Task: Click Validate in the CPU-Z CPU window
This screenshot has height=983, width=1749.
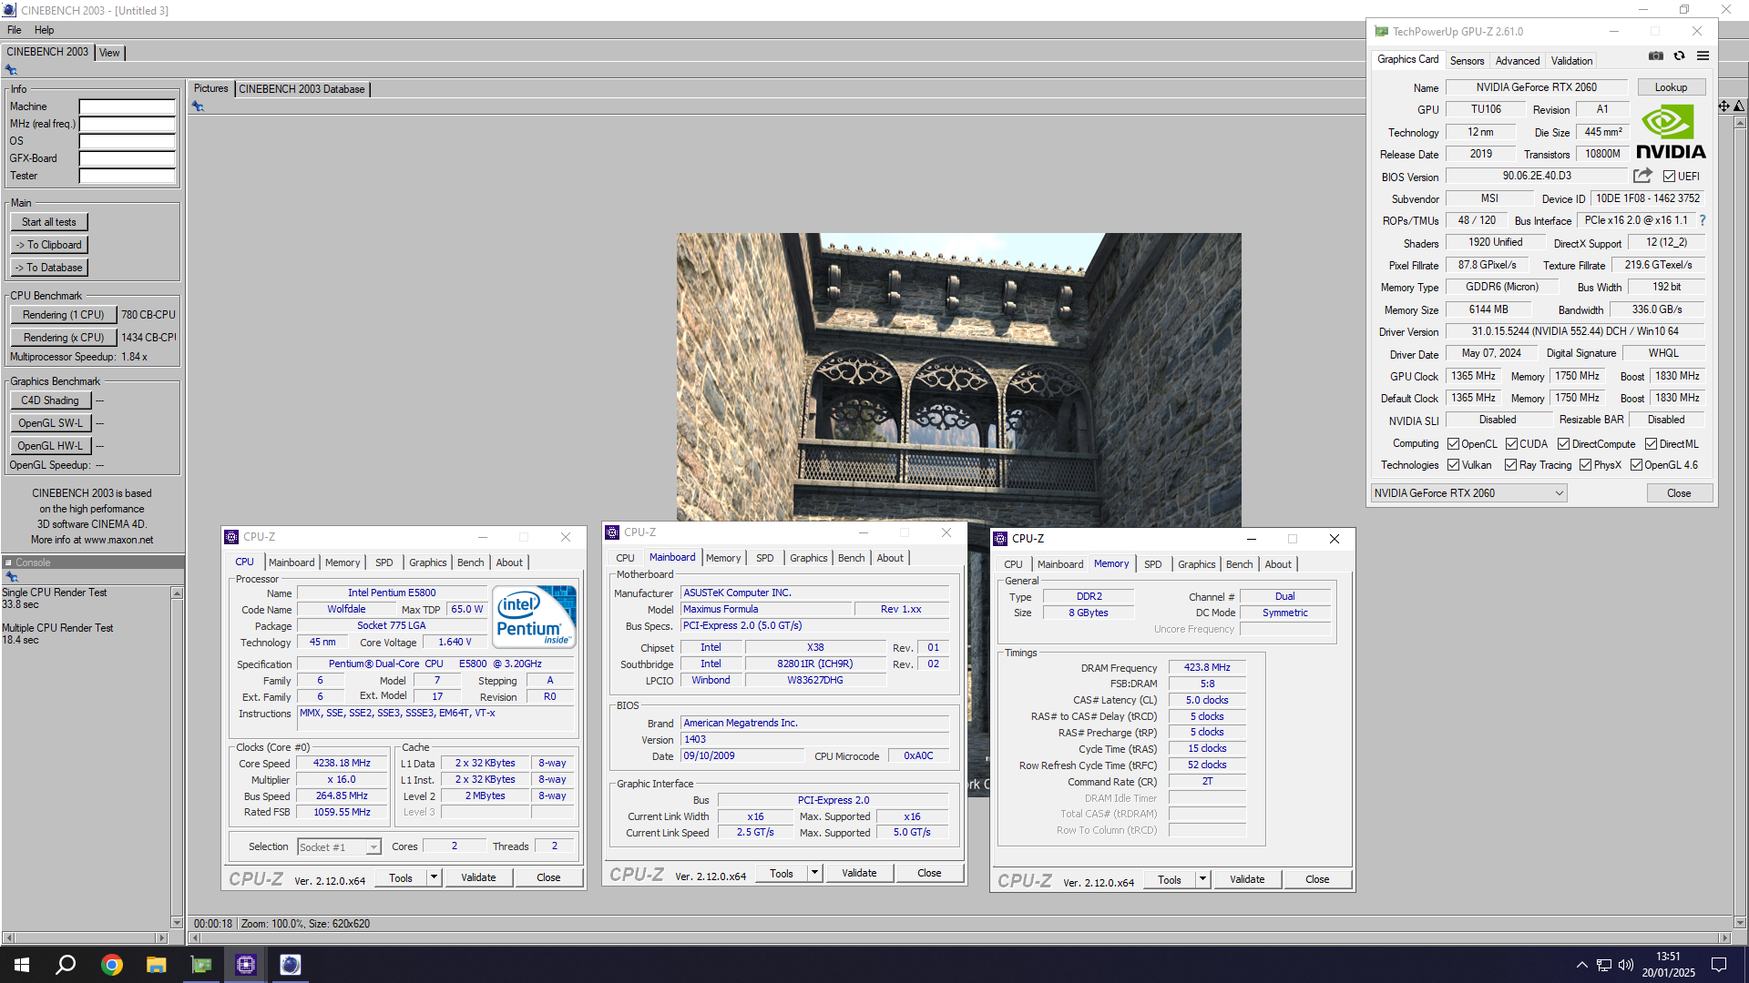Action: [x=478, y=877]
